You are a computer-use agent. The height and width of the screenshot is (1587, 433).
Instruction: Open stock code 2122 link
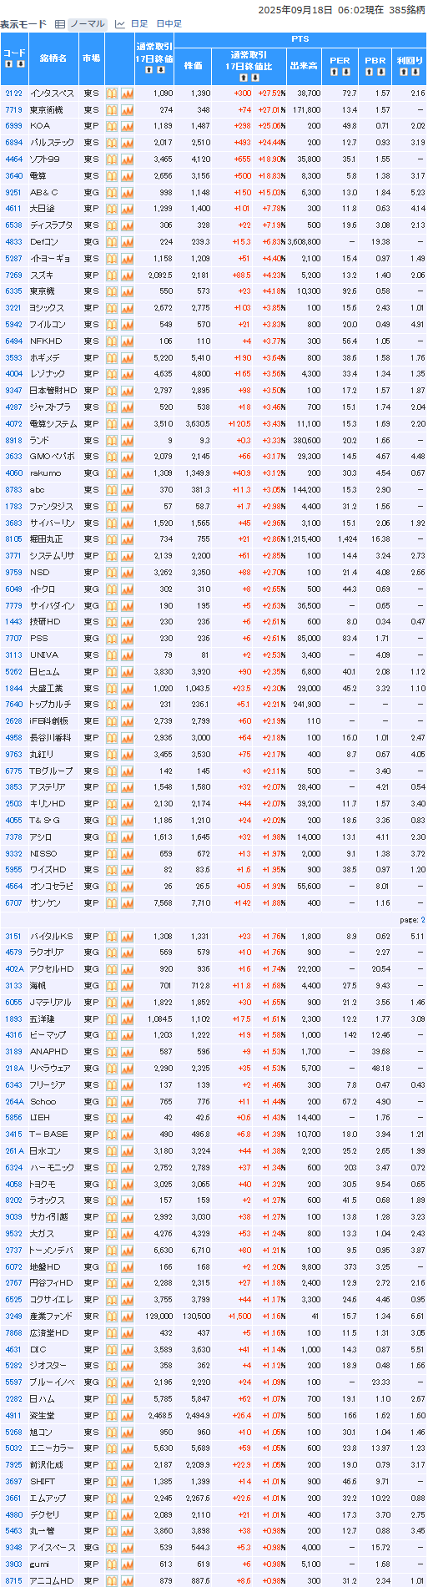click(x=13, y=94)
